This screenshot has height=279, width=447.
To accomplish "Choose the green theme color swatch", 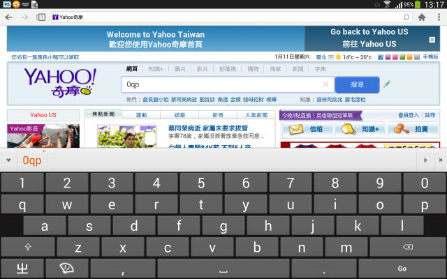I will [x=402, y=57].
